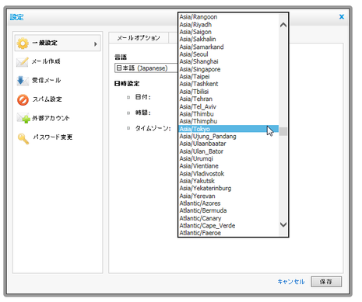Select Asia/Yakutsk timezone
This screenshot has height=302, width=362.
pyautogui.click(x=228, y=181)
